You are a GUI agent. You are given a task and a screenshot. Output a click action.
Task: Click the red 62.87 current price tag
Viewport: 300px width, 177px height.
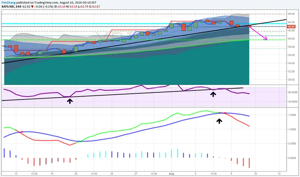(291, 27)
